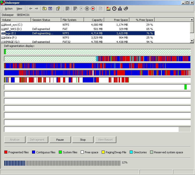Viewport: 195px width, 175px height.
Task: Click the Defragmenting… status of logs (E:)
Action: coord(43,33)
